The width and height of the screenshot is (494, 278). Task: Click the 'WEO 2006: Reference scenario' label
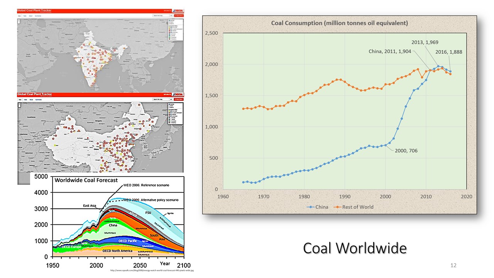click(146, 185)
